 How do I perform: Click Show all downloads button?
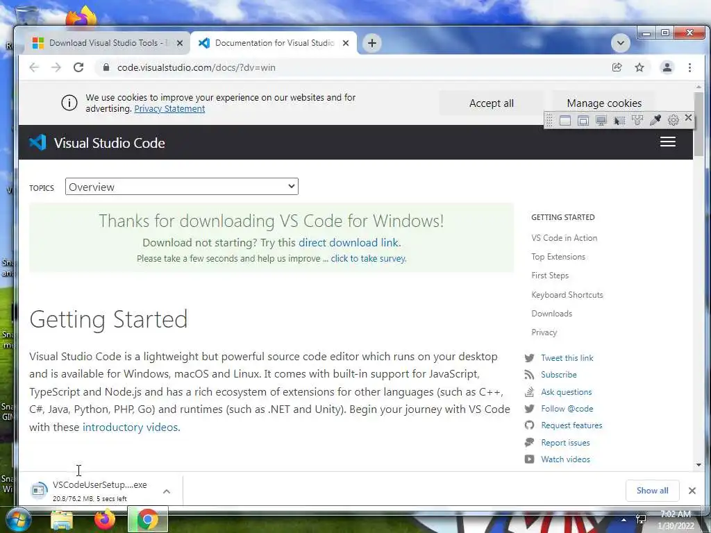click(652, 491)
